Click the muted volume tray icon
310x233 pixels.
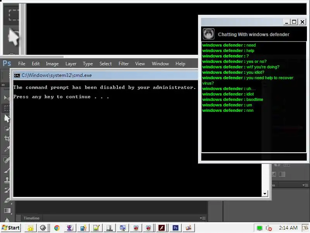click(269, 228)
